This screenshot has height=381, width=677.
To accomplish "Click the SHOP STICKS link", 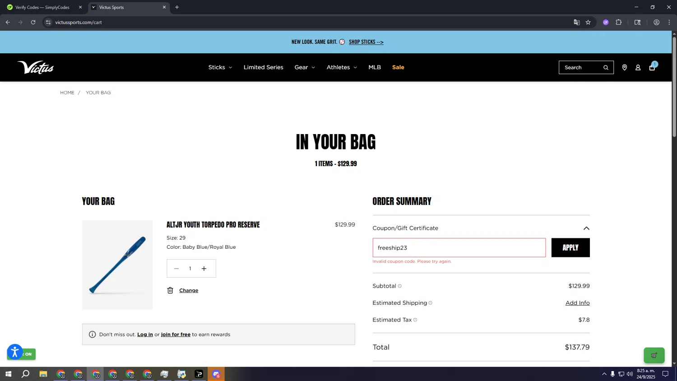I will 366,42.
